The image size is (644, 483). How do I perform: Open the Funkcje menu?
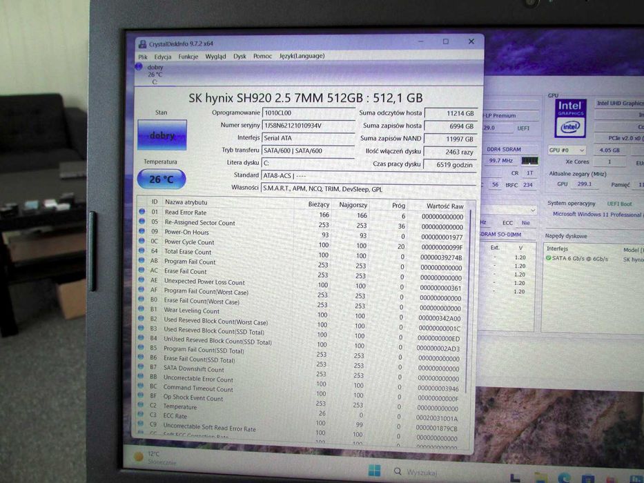tap(188, 57)
